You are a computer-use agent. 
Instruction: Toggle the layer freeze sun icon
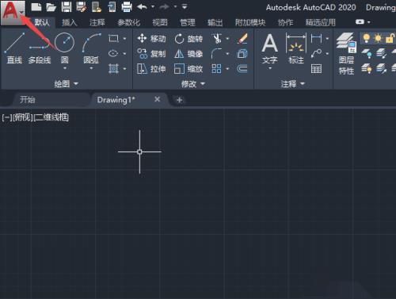coord(378,38)
